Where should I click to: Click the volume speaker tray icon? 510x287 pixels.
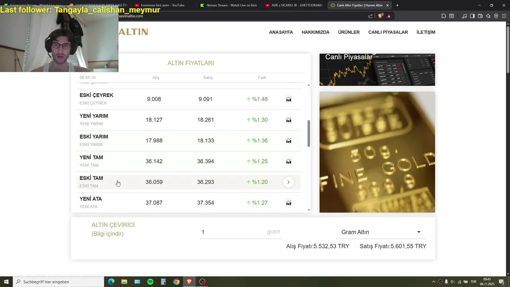pos(452,282)
